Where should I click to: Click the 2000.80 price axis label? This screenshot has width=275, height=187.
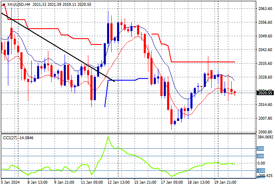click(x=265, y=132)
